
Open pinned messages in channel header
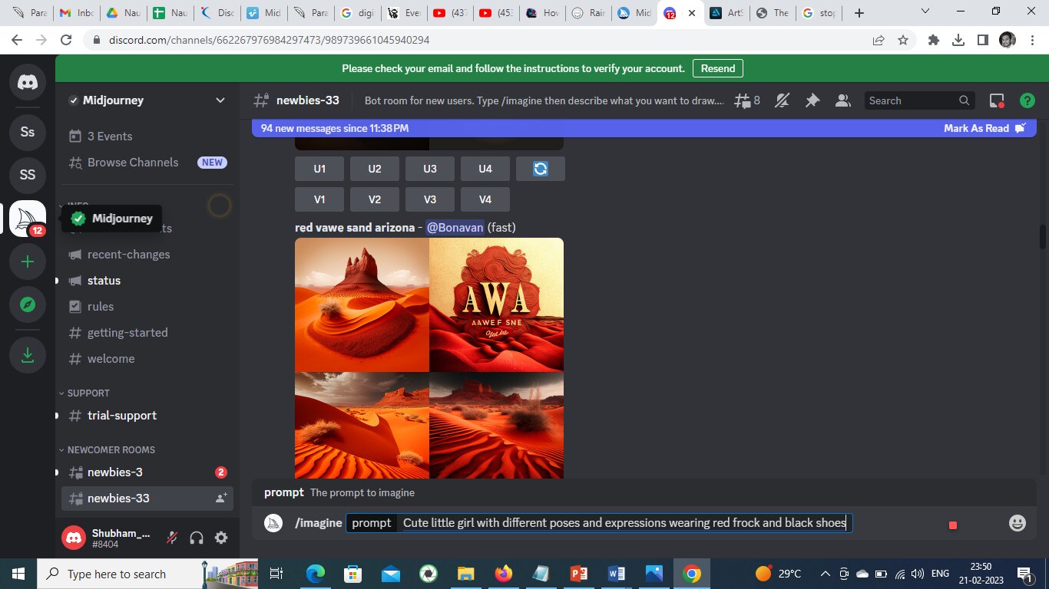click(x=812, y=100)
